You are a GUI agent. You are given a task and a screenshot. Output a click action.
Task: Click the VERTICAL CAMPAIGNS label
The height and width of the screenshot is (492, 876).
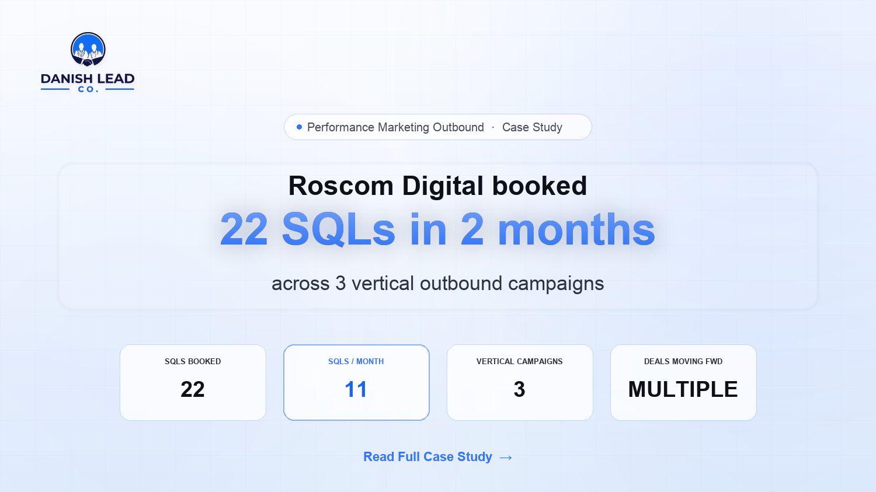click(x=520, y=362)
